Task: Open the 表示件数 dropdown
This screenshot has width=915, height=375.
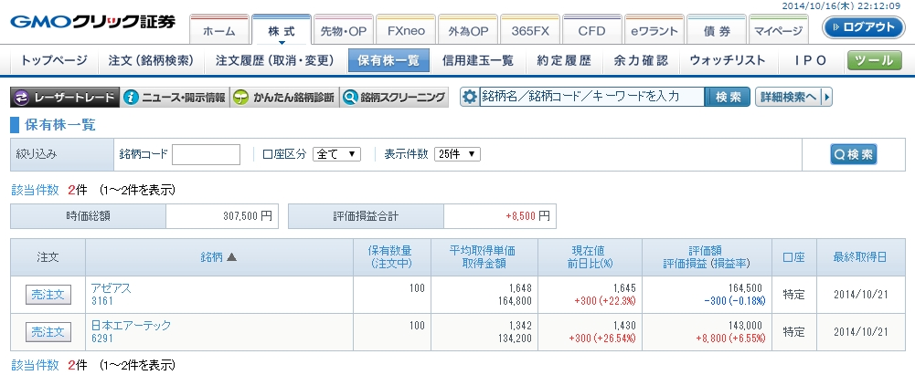Action: point(457,154)
